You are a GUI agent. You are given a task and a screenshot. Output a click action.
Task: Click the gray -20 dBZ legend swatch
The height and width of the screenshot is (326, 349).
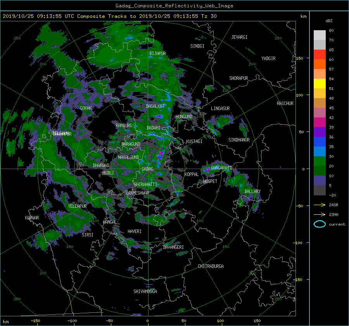point(320,190)
